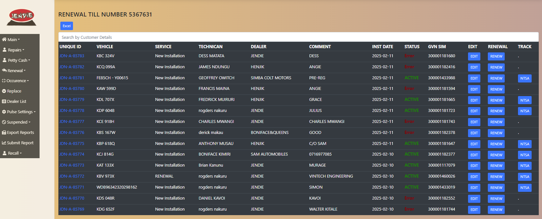This screenshot has height=219, width=542.
Task: Click the Pulse Settings gear icon
Action: pyautogui.click(x=4, y=112)
